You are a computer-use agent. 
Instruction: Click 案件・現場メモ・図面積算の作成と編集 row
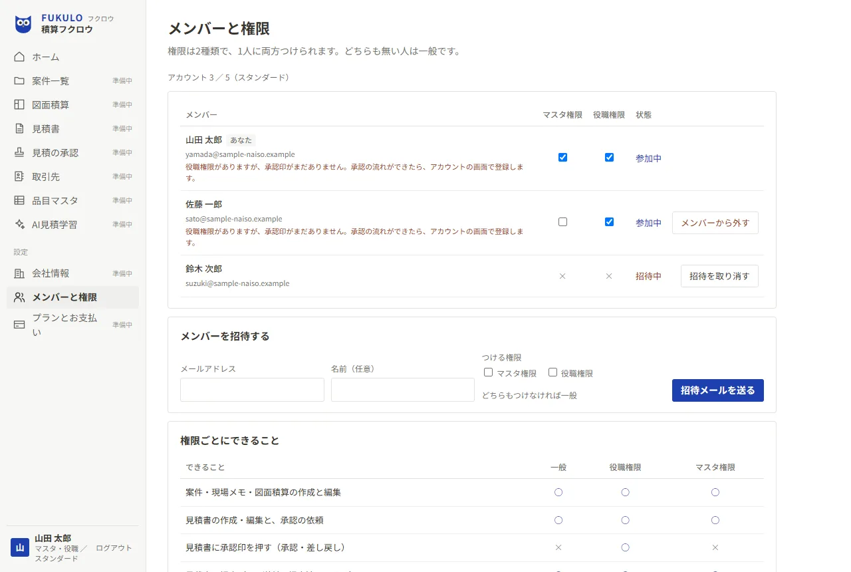click(472, 492)
